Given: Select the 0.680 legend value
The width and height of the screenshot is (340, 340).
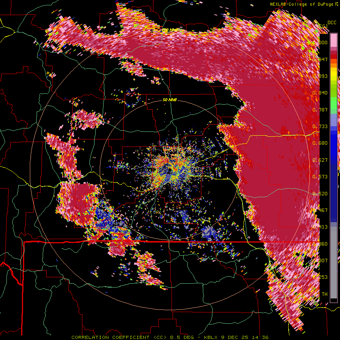Looking at the screenshot, I should [320, 143].
